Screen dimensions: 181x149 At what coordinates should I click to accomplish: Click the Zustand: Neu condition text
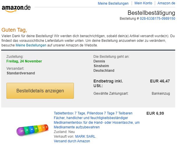coord(64,132)
